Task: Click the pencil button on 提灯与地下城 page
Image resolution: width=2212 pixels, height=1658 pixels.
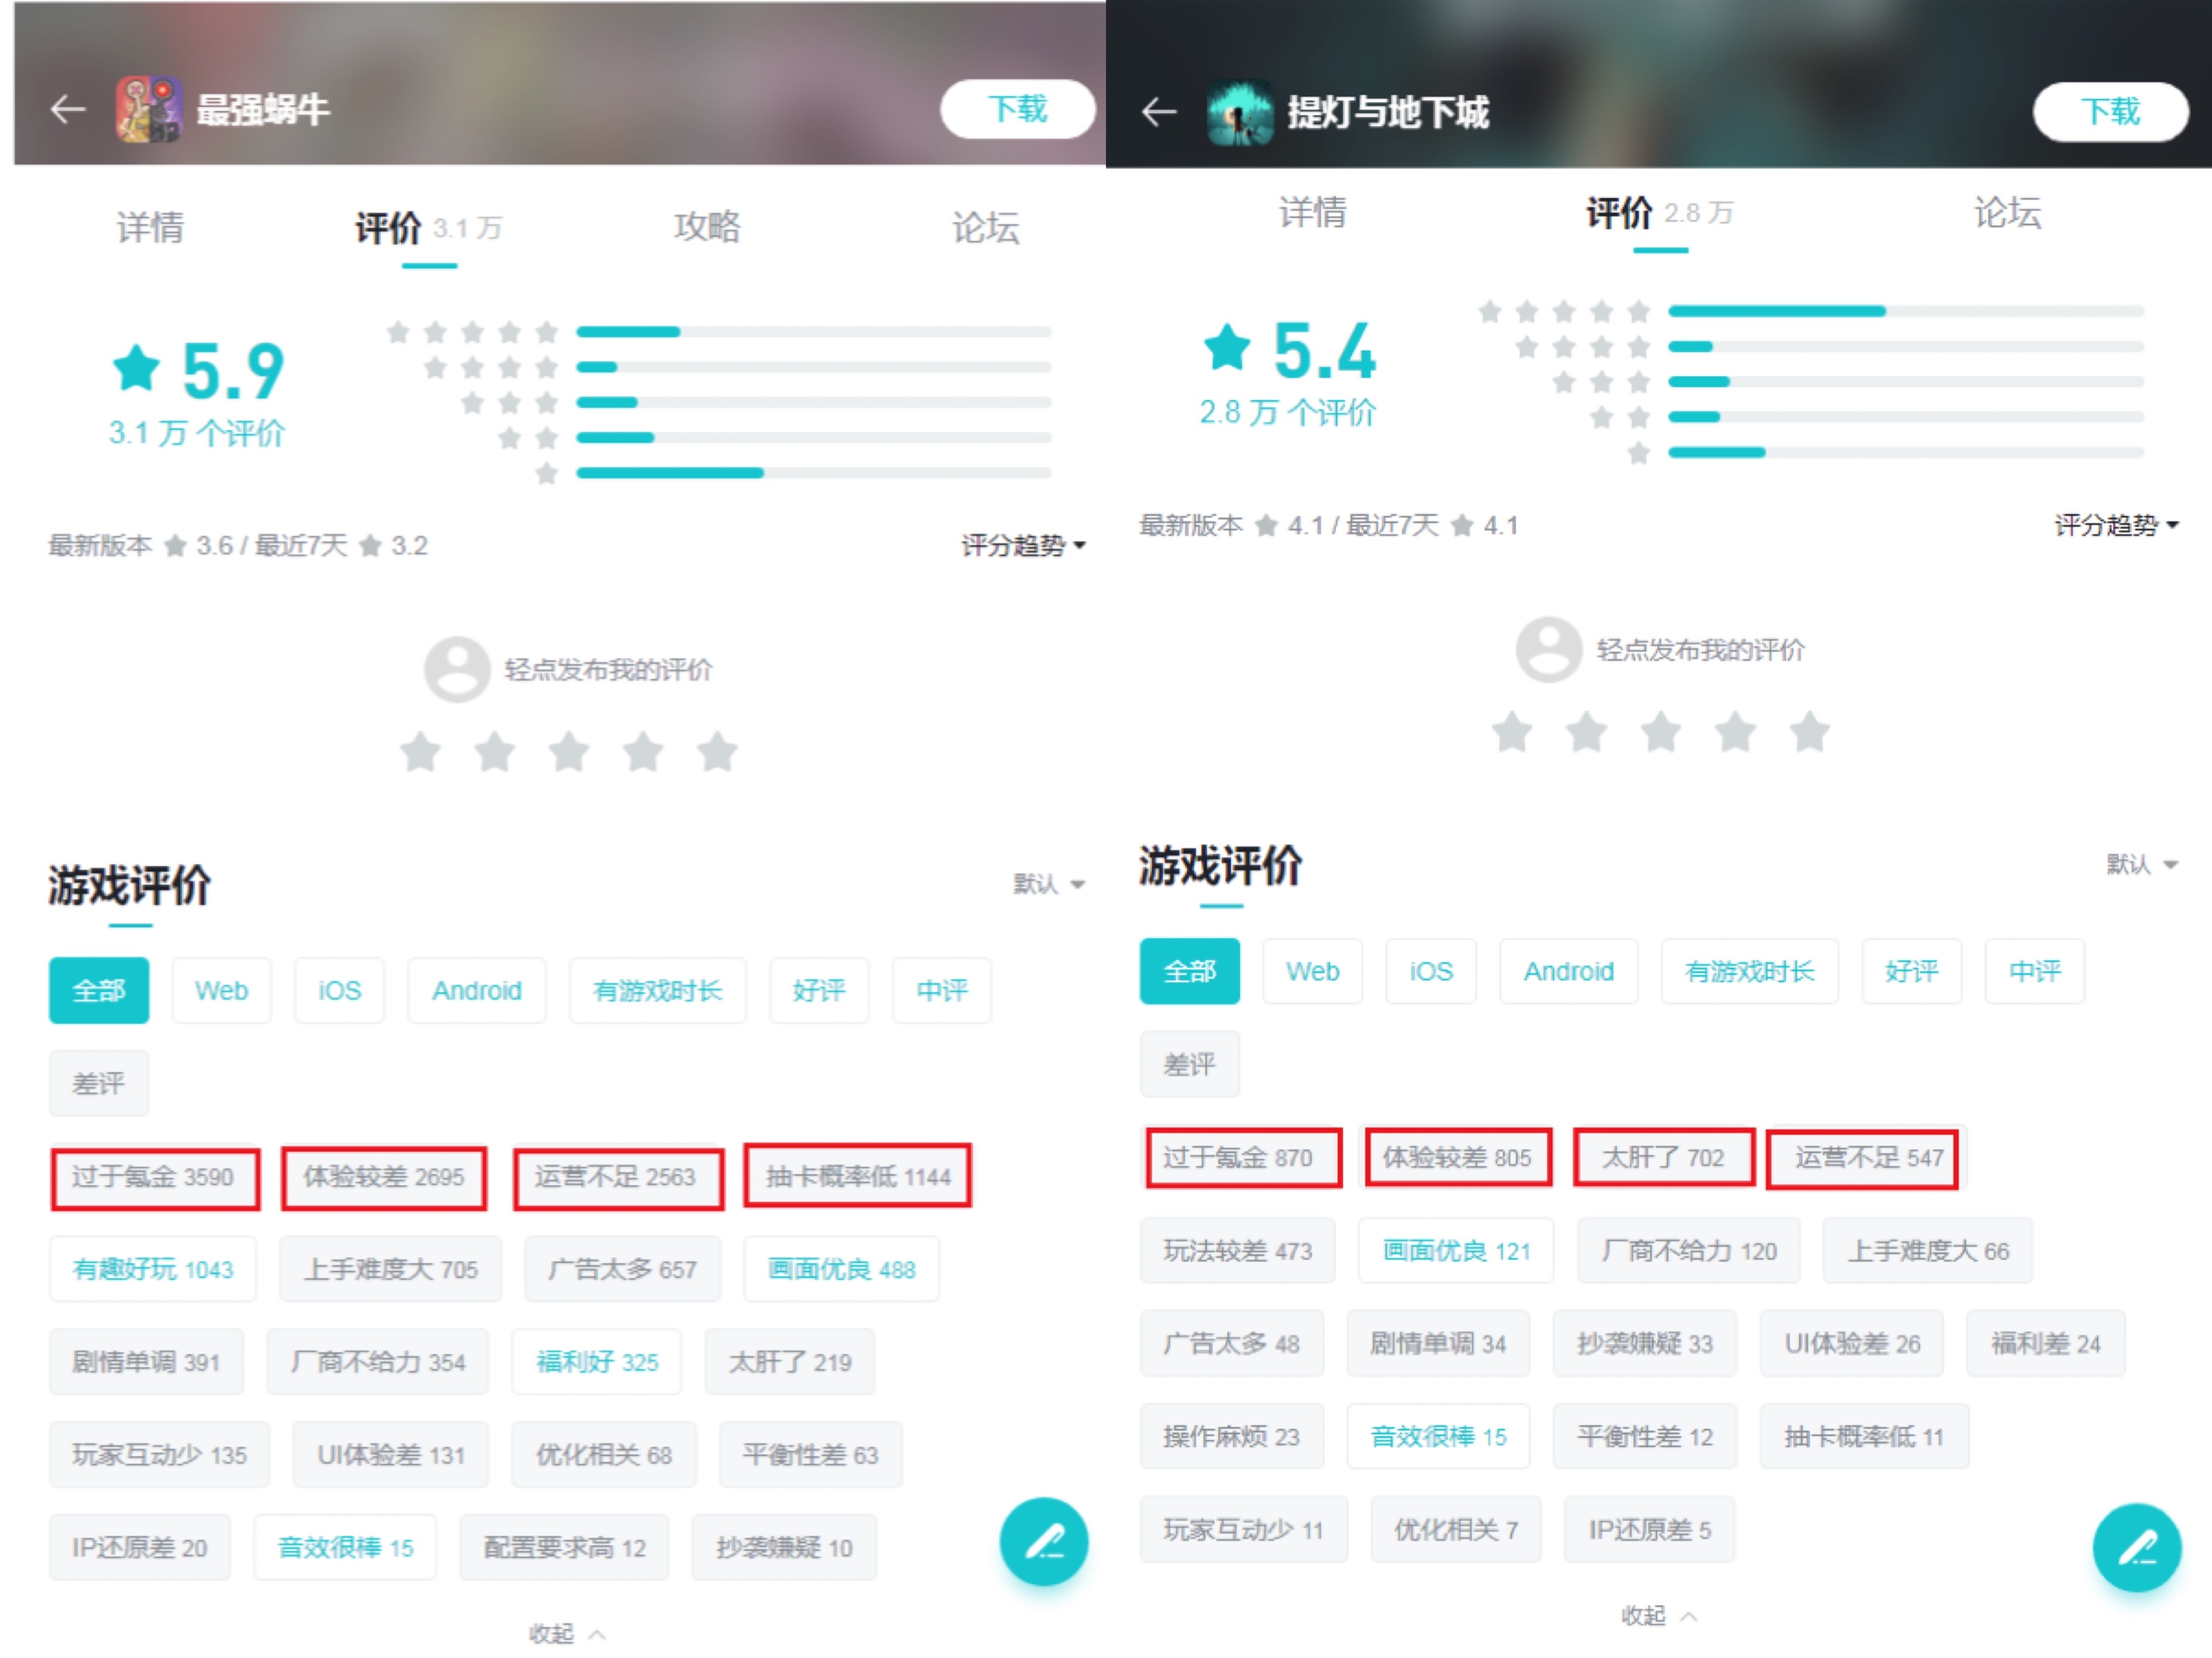Action: 2137,1547
